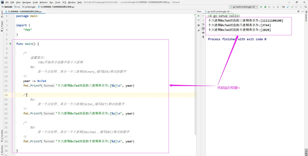Click the square Stop icon in the main toolbar
308x156 pixels.
[x=278, y=7]
